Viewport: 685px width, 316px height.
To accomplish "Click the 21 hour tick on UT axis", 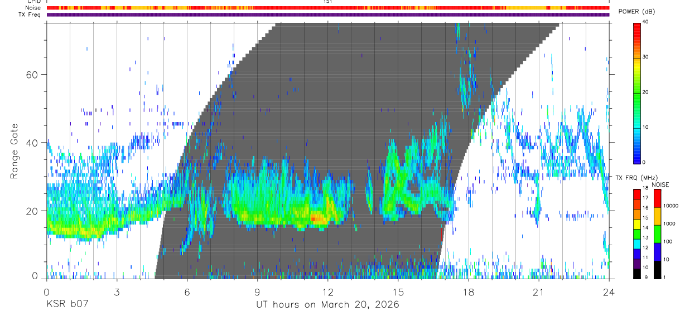I will [x=539, y=292].
